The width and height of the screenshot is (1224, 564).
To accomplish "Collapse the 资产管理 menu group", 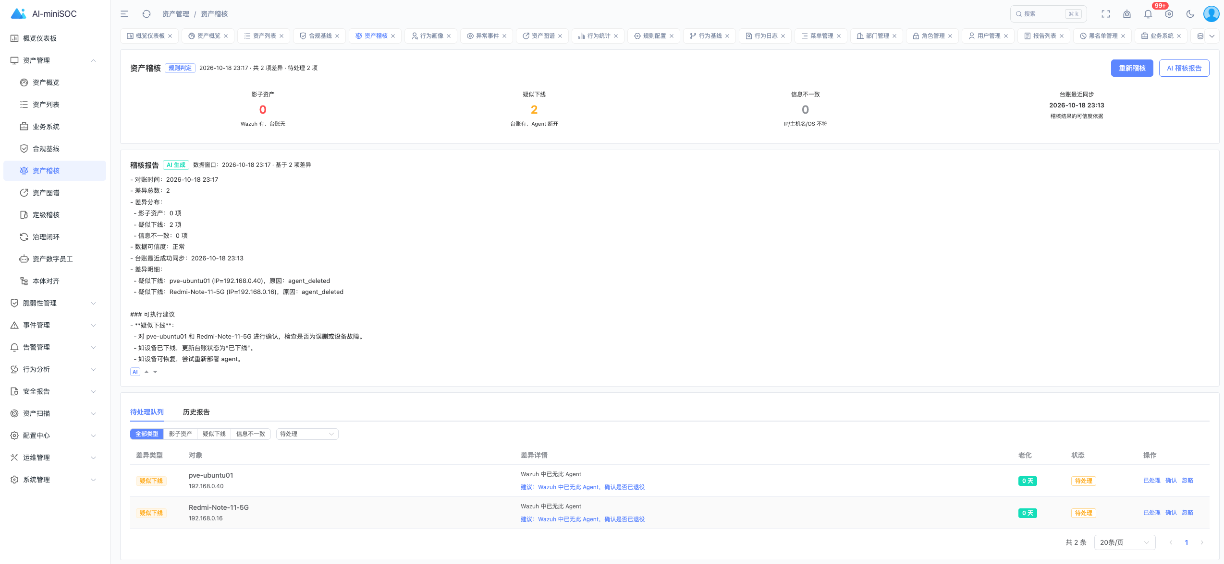I will [x=55, y=60].
